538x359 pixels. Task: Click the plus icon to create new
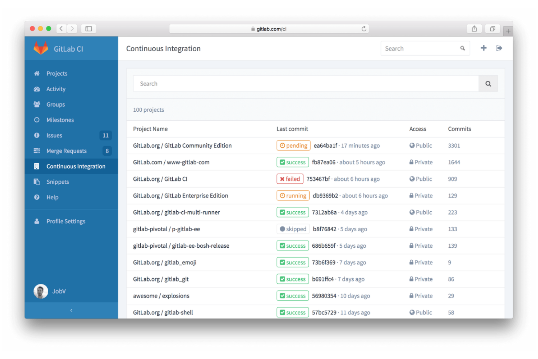[483, 48]
